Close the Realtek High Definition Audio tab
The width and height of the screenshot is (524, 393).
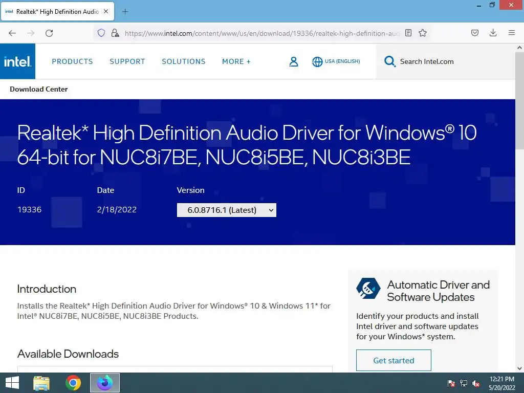click(x=106, y=11)
